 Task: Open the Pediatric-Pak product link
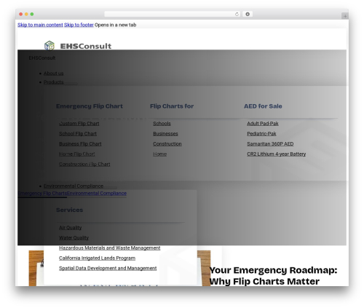click(x=261, y=134)
